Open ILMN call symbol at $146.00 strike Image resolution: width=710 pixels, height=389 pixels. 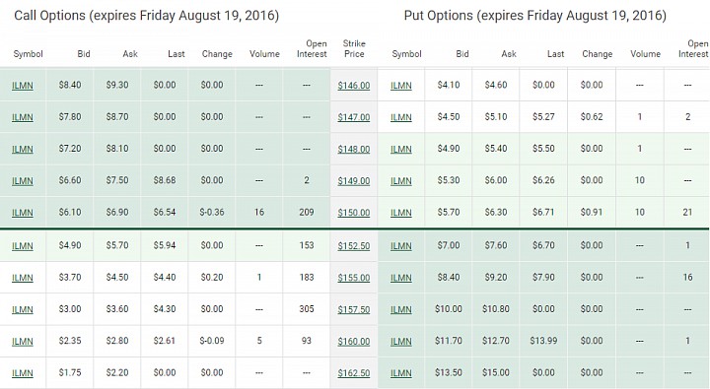pyautogui.click(x=23, y=86)
